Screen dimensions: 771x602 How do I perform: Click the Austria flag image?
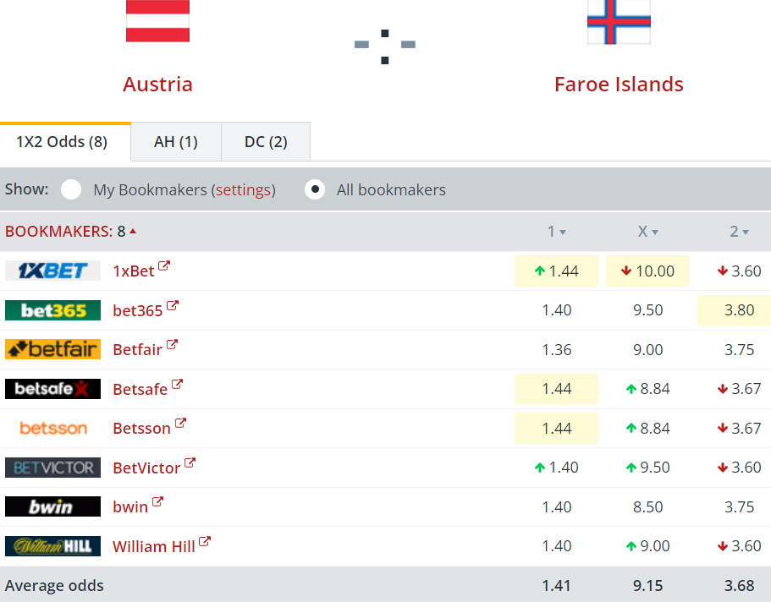[157, 21]
